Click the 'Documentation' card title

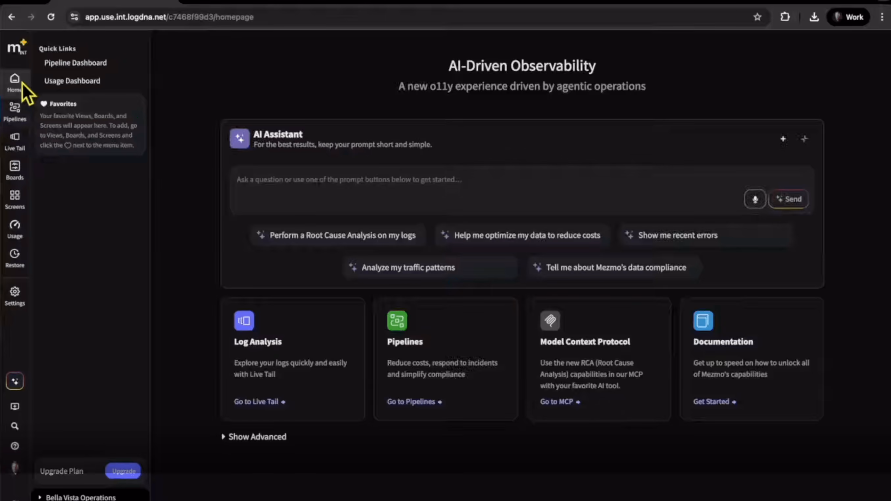(x=723, y=342)
